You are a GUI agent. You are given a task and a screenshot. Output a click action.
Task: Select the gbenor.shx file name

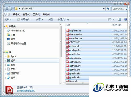[75, 58]
